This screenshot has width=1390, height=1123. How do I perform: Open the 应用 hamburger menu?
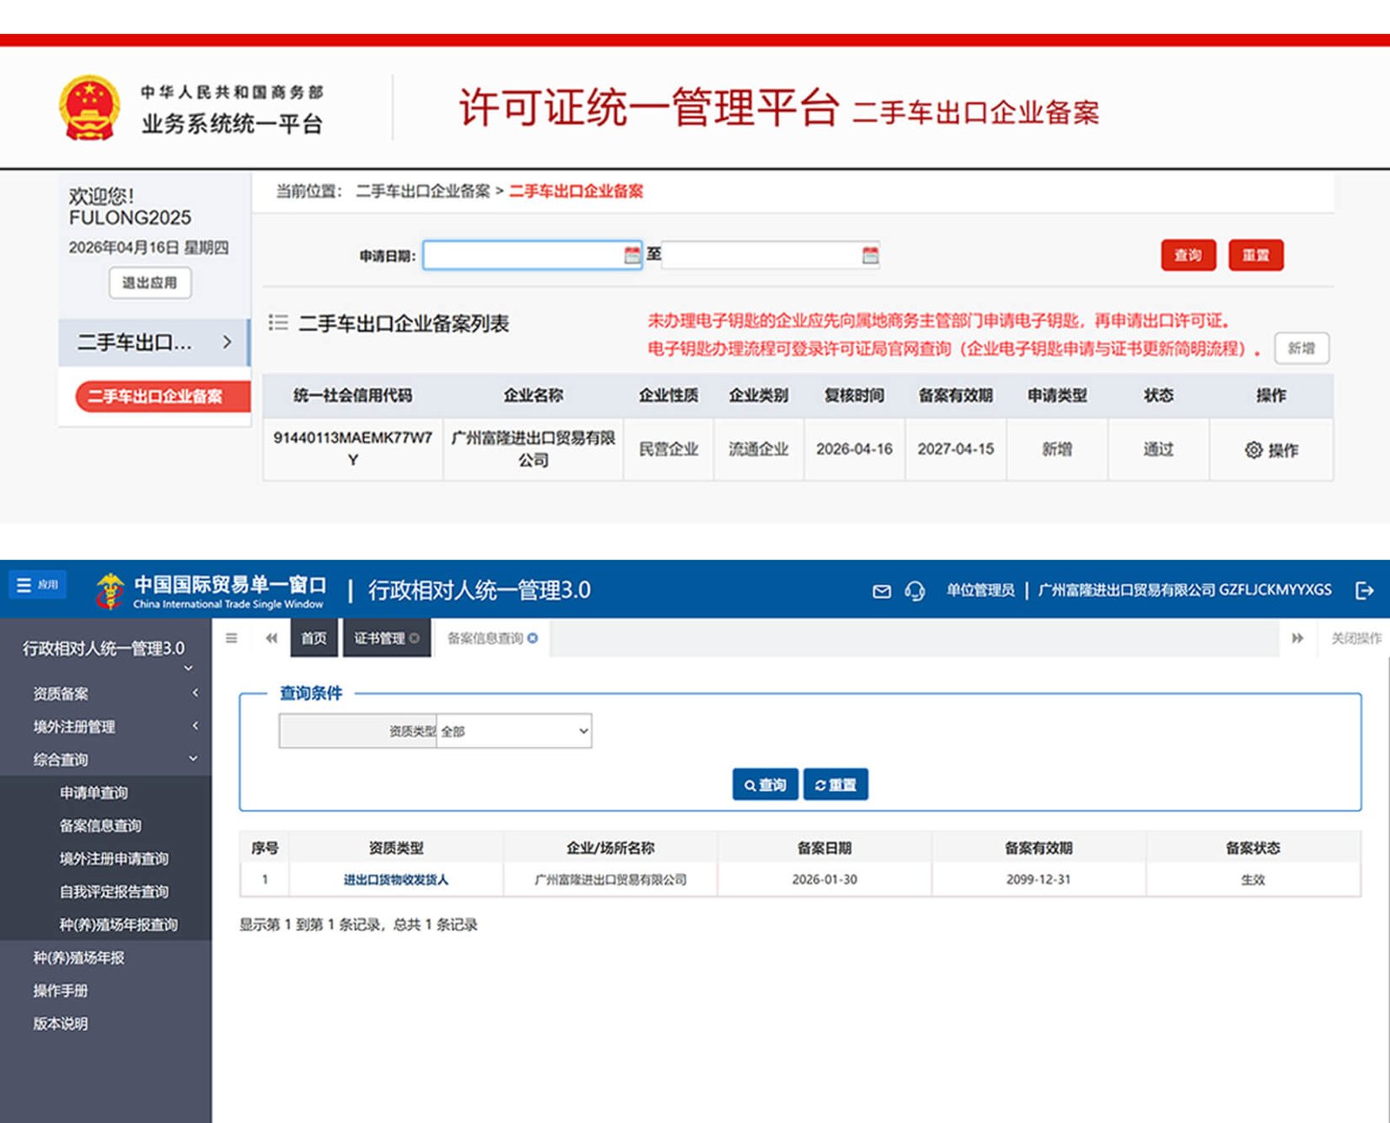36,584
